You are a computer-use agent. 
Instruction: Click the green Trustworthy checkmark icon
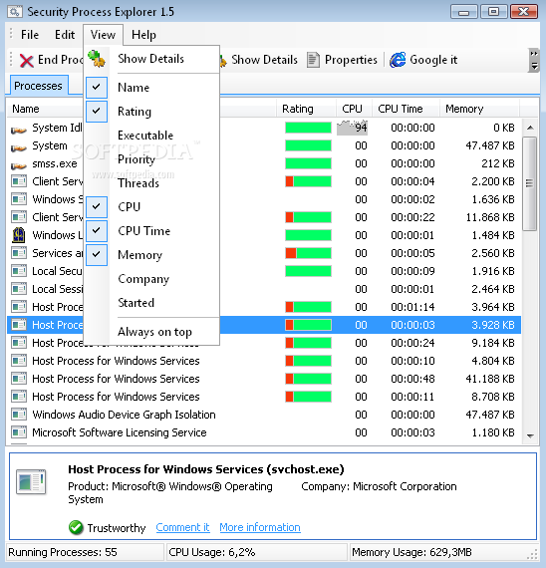[x=76, y=527]
